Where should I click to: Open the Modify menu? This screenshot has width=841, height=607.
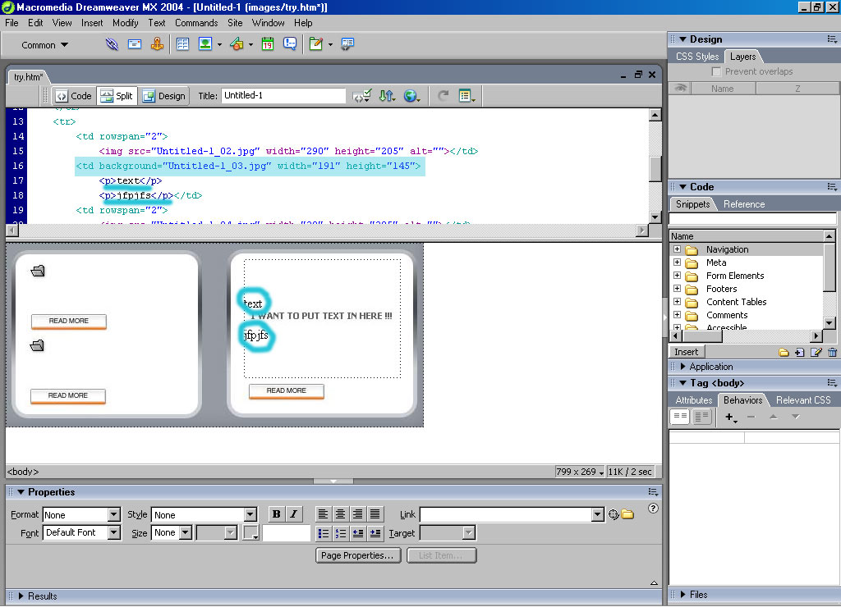(x=125, y=23)
